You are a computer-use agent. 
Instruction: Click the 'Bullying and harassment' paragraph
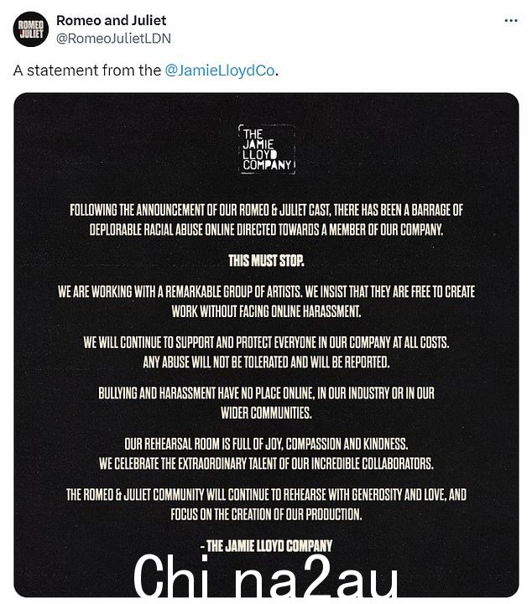point(266,403)
